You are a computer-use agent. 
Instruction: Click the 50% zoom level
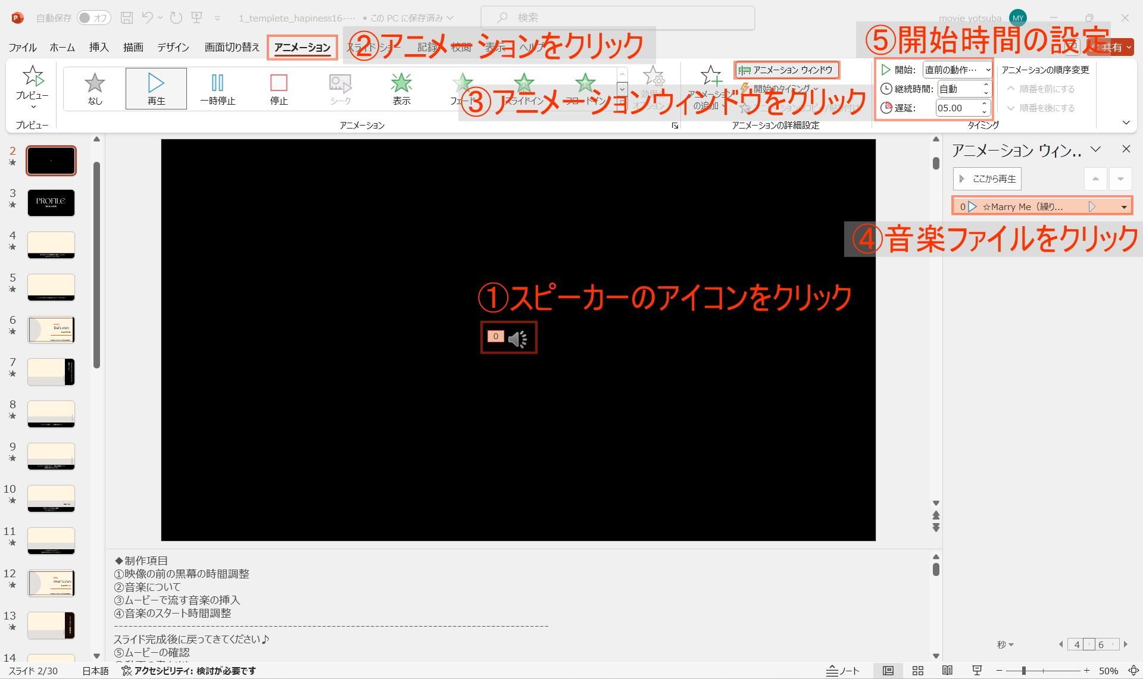point(1108,671)
